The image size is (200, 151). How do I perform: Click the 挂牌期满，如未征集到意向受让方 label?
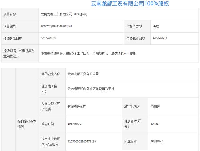[19, 53]
